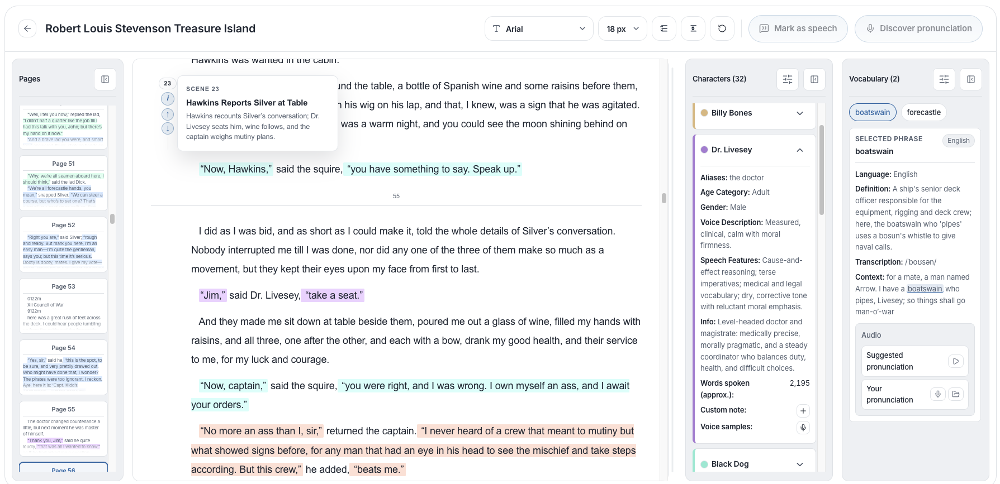The height and width of the screenshot is (484, 1000).
Task: Open Characters filter settings icon
Action: click(788, 79)
